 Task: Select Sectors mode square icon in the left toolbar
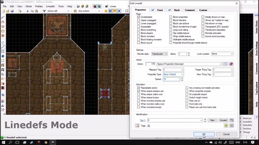pos(3,52)
